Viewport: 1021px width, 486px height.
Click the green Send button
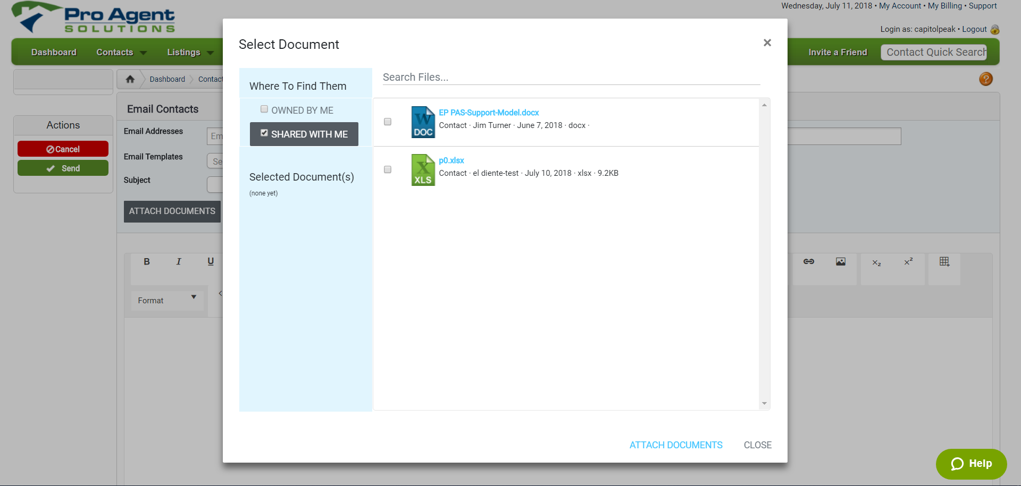(x=63, y=168)
